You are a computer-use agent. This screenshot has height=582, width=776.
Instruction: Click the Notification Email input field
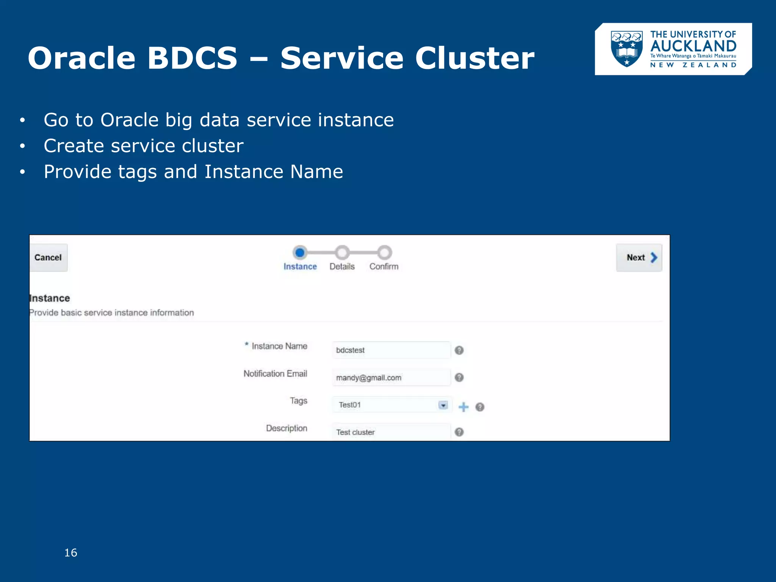(391, 377)
